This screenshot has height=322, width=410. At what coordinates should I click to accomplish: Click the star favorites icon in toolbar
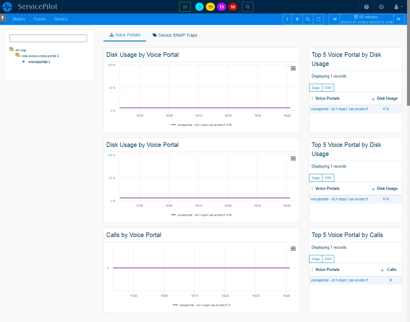pos(297,19)
